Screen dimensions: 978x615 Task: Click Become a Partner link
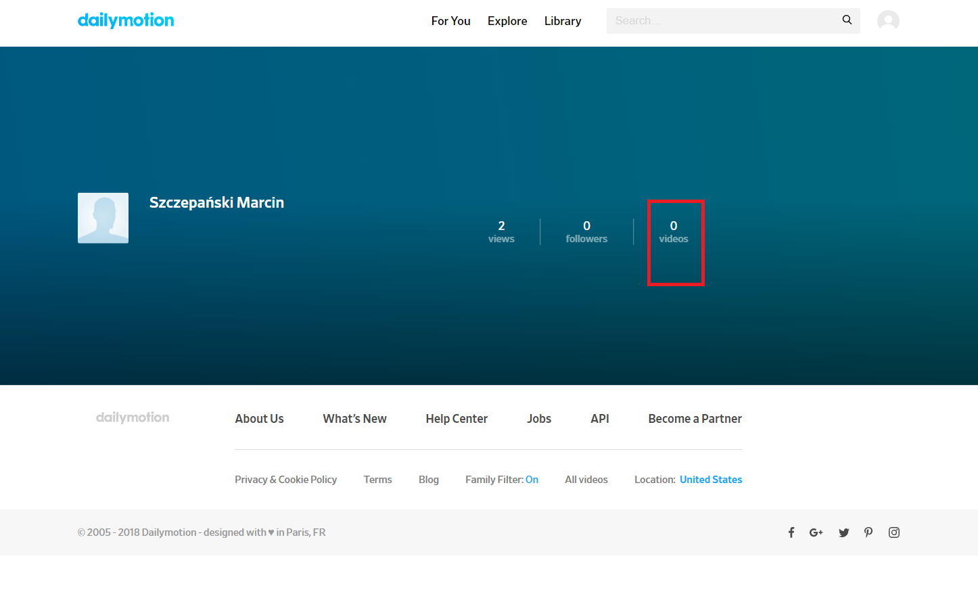point(695,419)
